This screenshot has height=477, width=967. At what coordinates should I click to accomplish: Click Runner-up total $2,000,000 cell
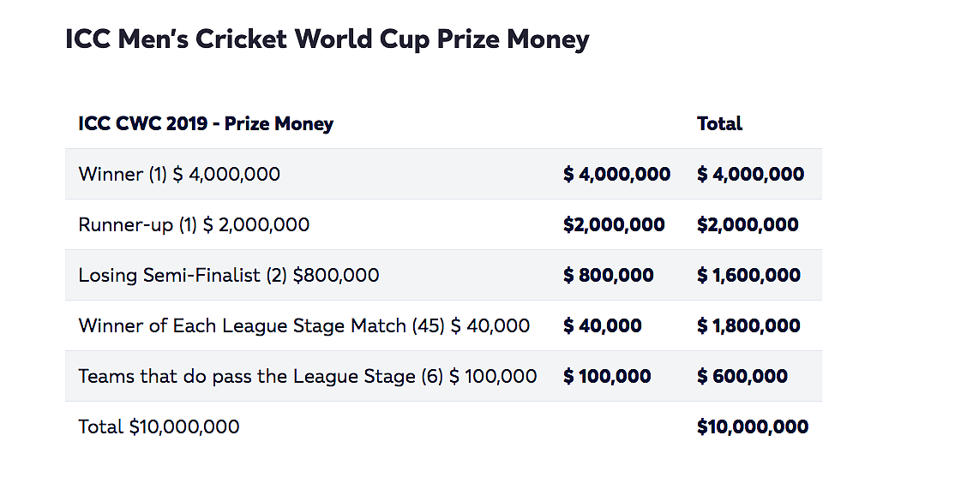(x=748, y=225)
